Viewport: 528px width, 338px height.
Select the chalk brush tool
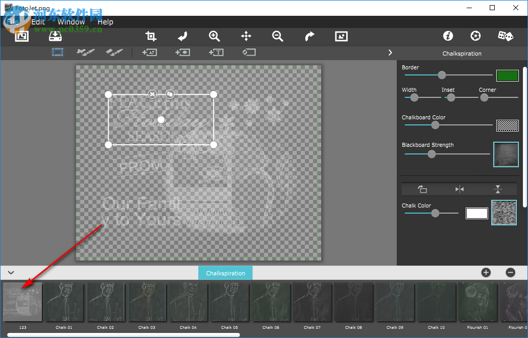click(x=85, y=52)
